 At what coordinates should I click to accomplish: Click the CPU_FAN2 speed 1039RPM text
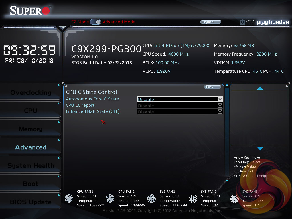coord(132,205)
